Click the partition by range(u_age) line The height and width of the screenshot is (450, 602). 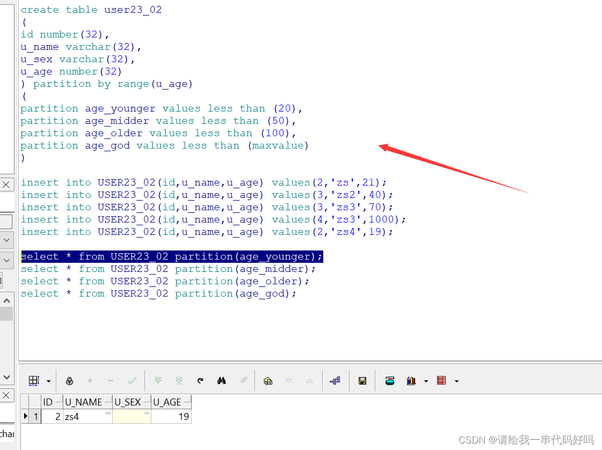pyautogui.click(x=107, y=84)
